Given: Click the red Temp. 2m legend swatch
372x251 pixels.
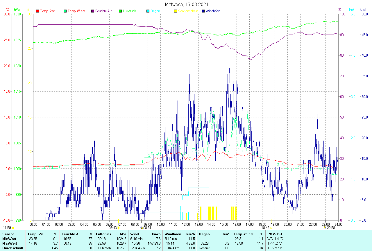Looking at the screenshot, I should click(x=37, y=11).
